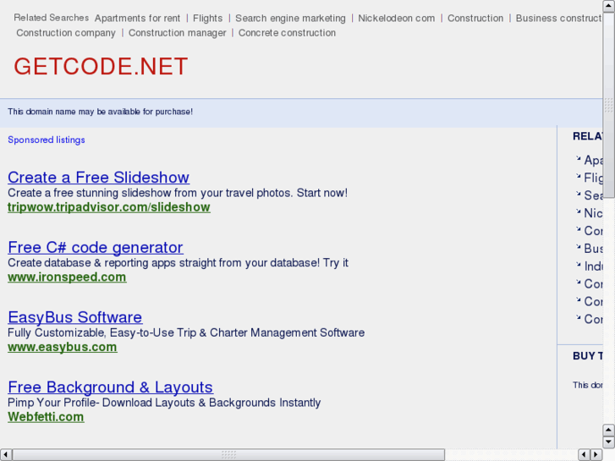Click sidebar arrow bullet beside Apa item

578,158
